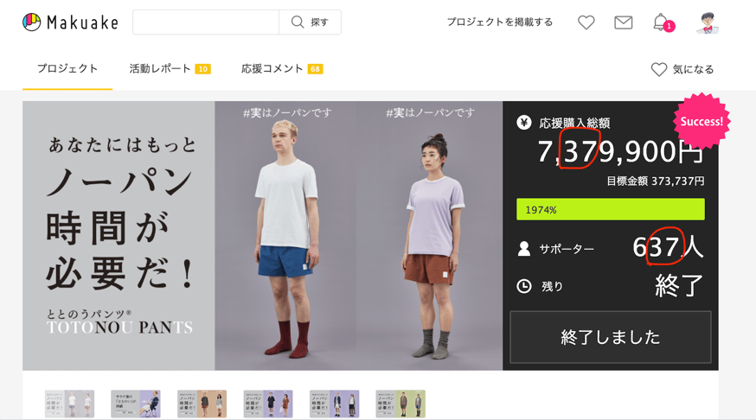This screenshot has width=756, height=420.
Task: Open notifications bell icon
Action: 662,22
